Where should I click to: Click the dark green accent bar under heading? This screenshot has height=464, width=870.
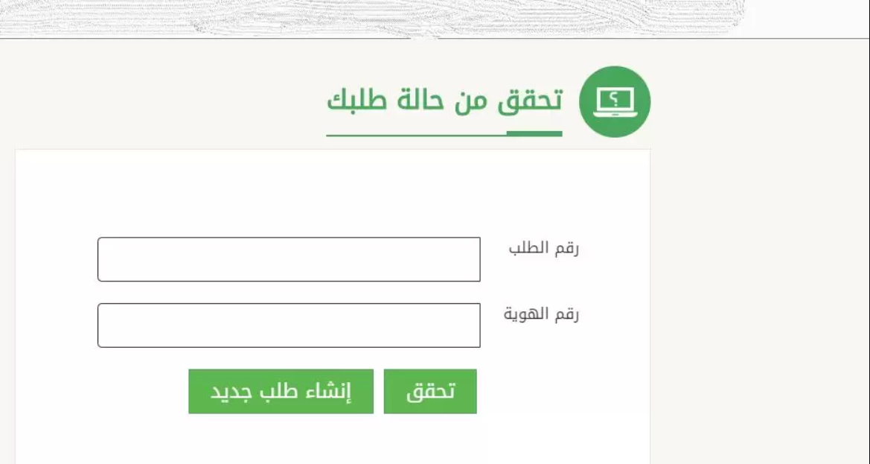(x=534, y=134)
